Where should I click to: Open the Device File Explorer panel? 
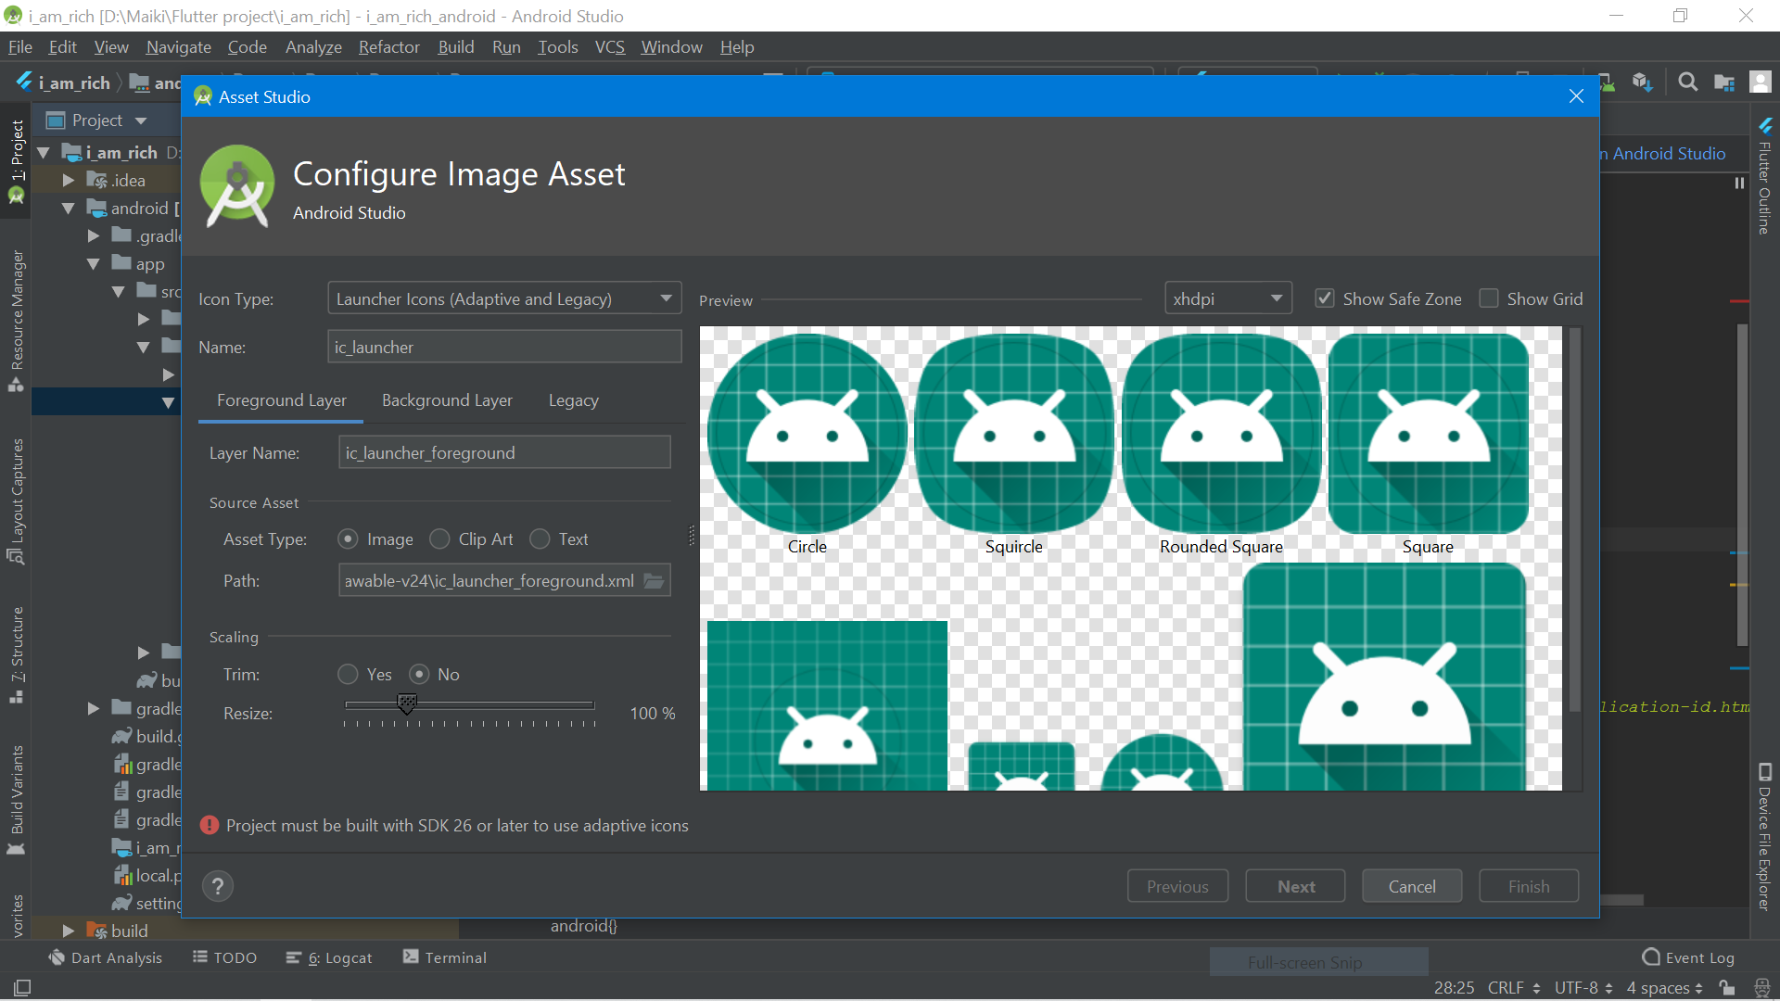(1763, 834)
